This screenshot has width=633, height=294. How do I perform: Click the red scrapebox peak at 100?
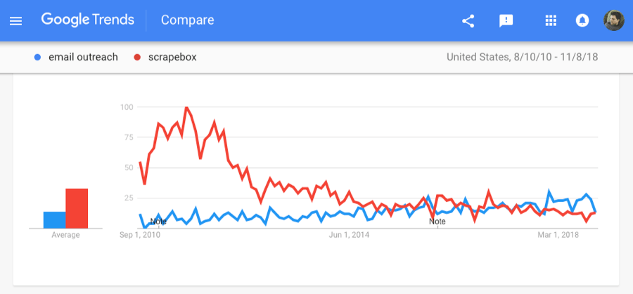[186, 108]
